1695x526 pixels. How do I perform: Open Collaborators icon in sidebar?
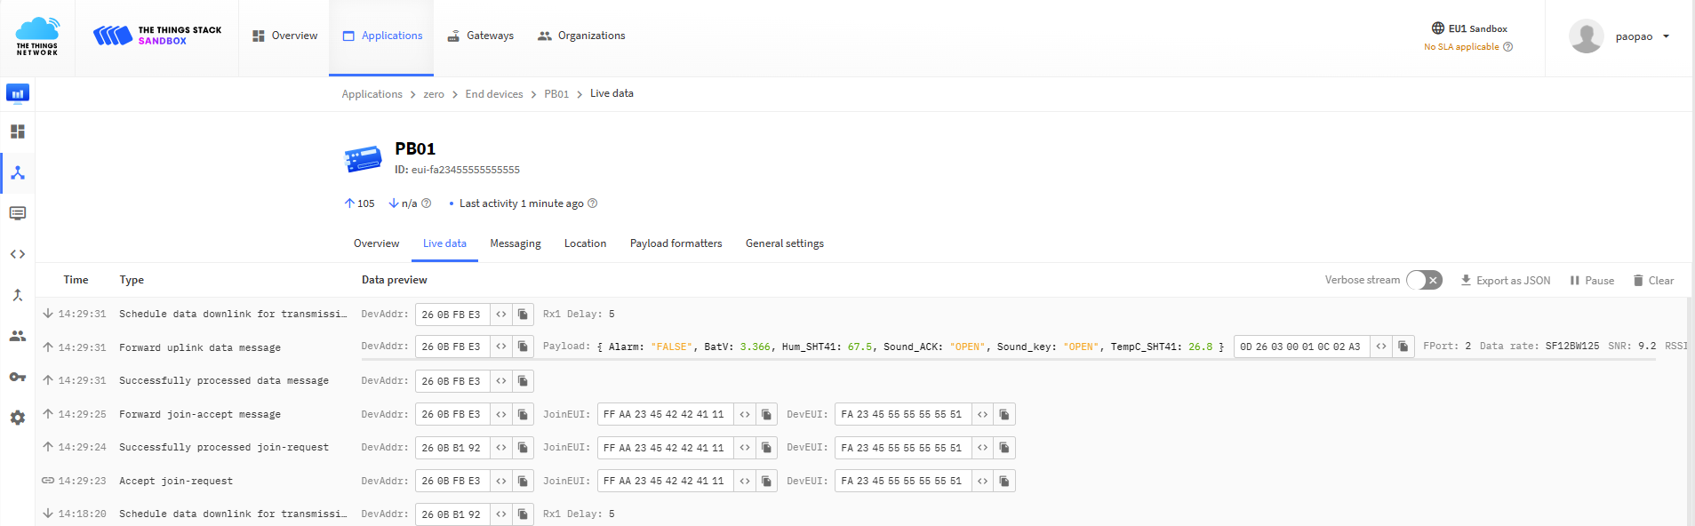(18, 336)
